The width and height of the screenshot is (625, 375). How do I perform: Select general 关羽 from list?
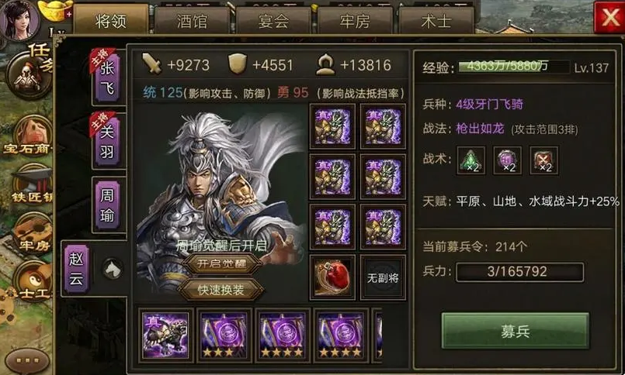pos(107,141)
